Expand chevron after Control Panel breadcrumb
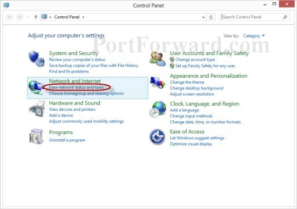297x209 pixels. point(83,17)
